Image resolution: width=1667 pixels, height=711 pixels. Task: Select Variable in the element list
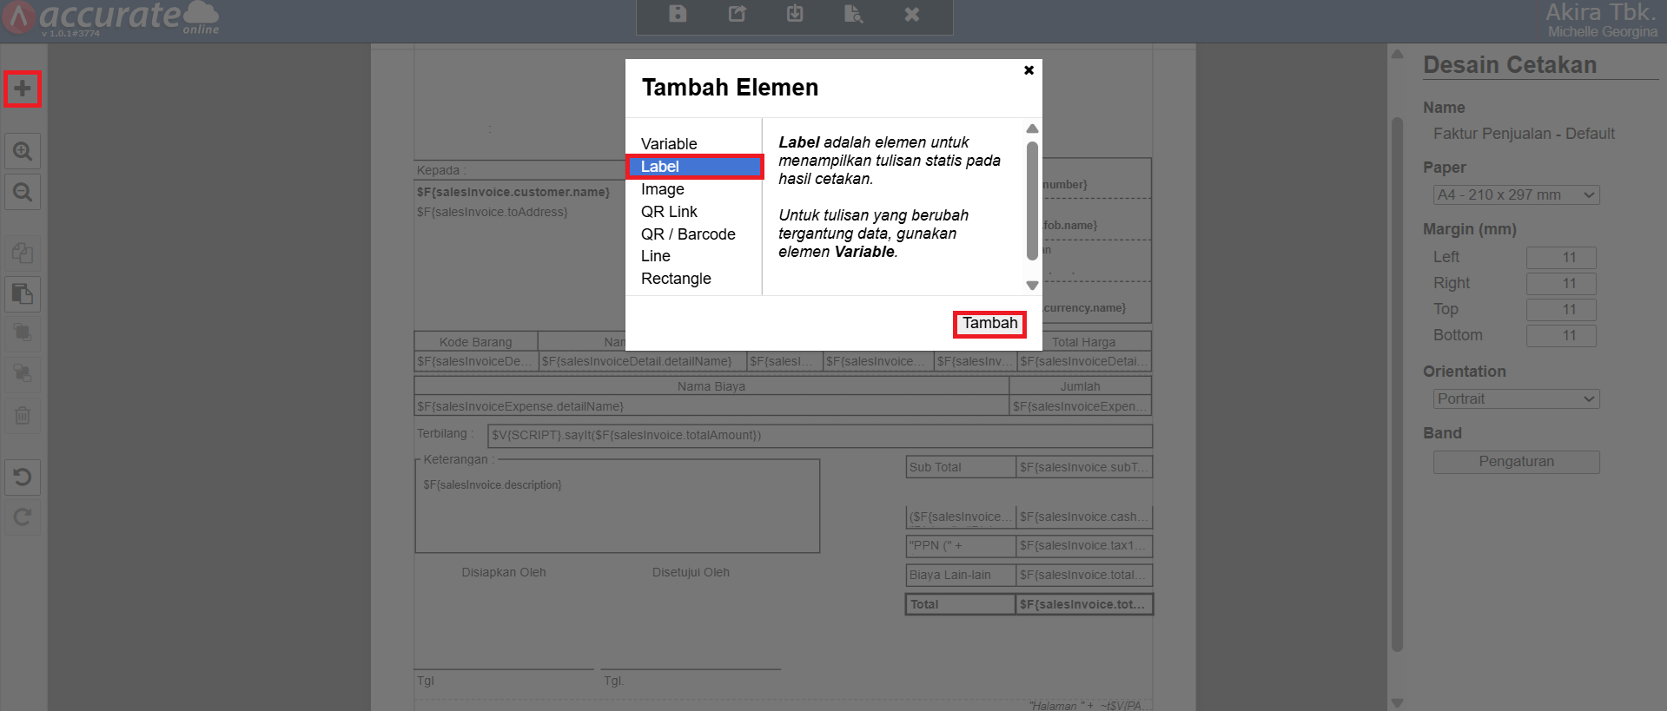(x=669, y=144)
